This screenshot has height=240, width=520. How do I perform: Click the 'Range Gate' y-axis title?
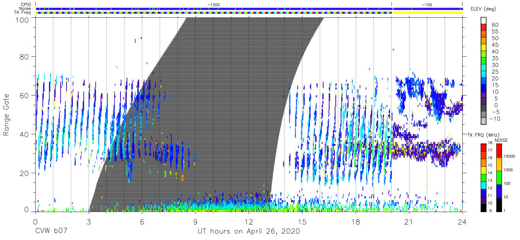pyautogui.click(x=6, y=115)
